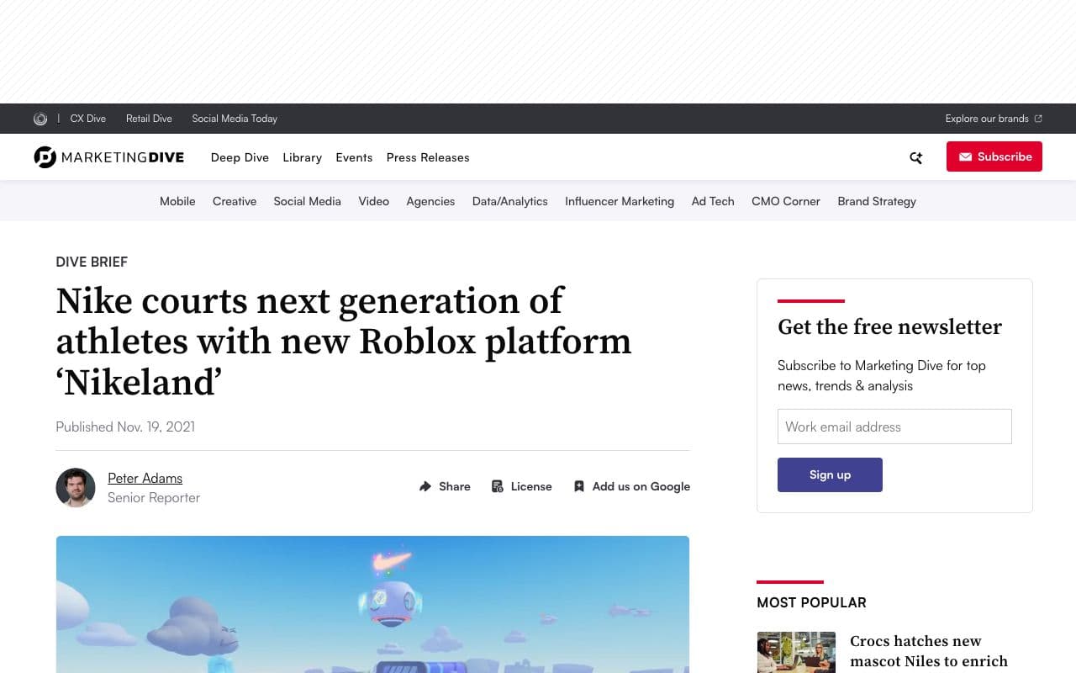Browse Influencer Marketing topic
Viewport: 1076px width, 673px height.
click(x=620, y=201)
